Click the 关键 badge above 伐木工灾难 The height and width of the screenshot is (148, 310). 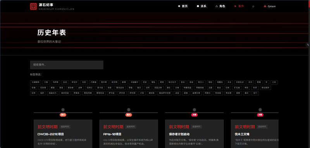260,115
